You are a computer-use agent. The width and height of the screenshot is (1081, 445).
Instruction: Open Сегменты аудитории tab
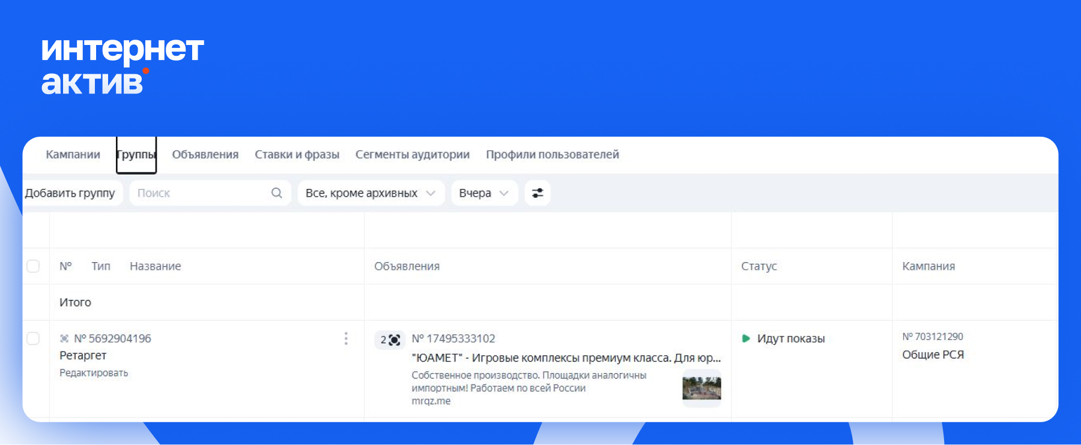[x=413, y=155]
